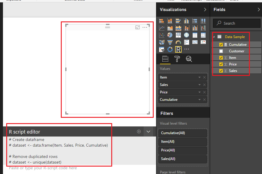The height and width of the screenshot is (174, 262).
Task: Remove Sales from Values
Action: (x=204, y=85)
